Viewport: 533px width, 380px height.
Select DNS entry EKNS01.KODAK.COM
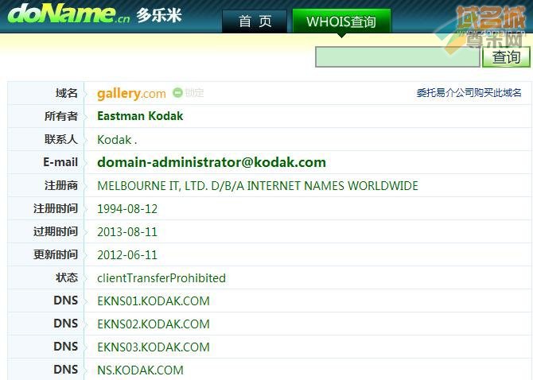click(x=154, y=301)
